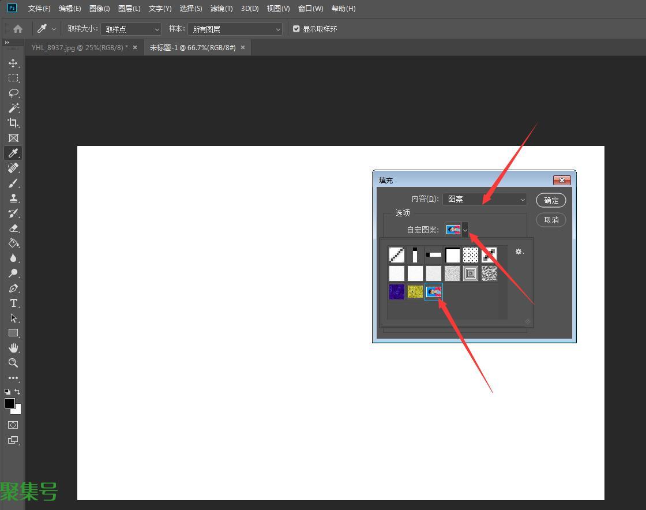This screenshot has height=510, width=646.
Task: Toggle the 显示取样环 checkbox
Action: coord(296,29)
